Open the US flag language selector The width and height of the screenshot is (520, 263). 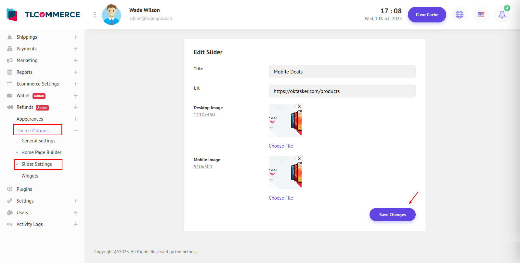click(481, 15)
